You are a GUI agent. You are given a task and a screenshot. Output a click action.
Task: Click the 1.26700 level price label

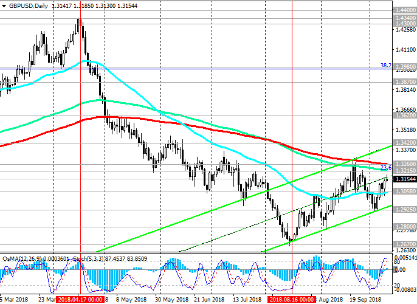(405, 244)
